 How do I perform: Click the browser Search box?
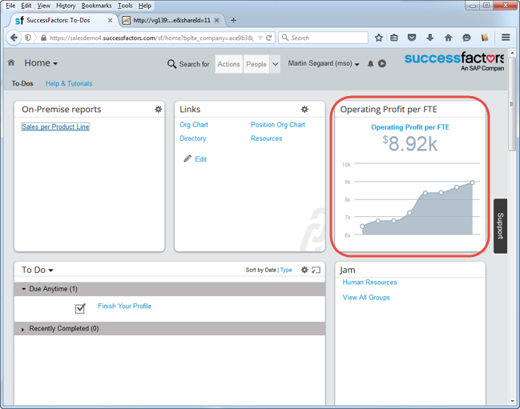[x=324, y=38]
